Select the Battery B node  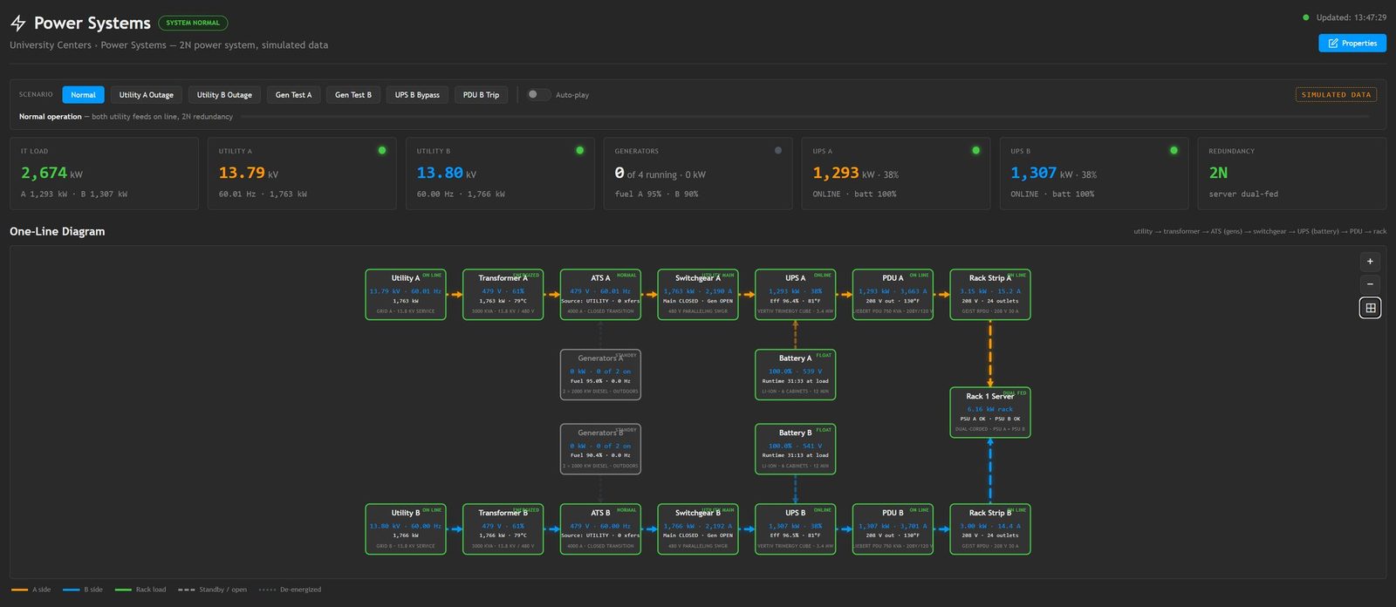[x=796, y=449]
